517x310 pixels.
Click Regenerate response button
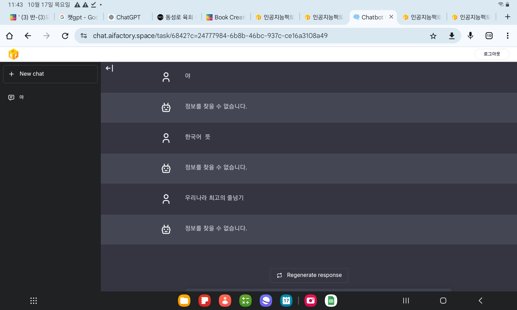point(309,275)
